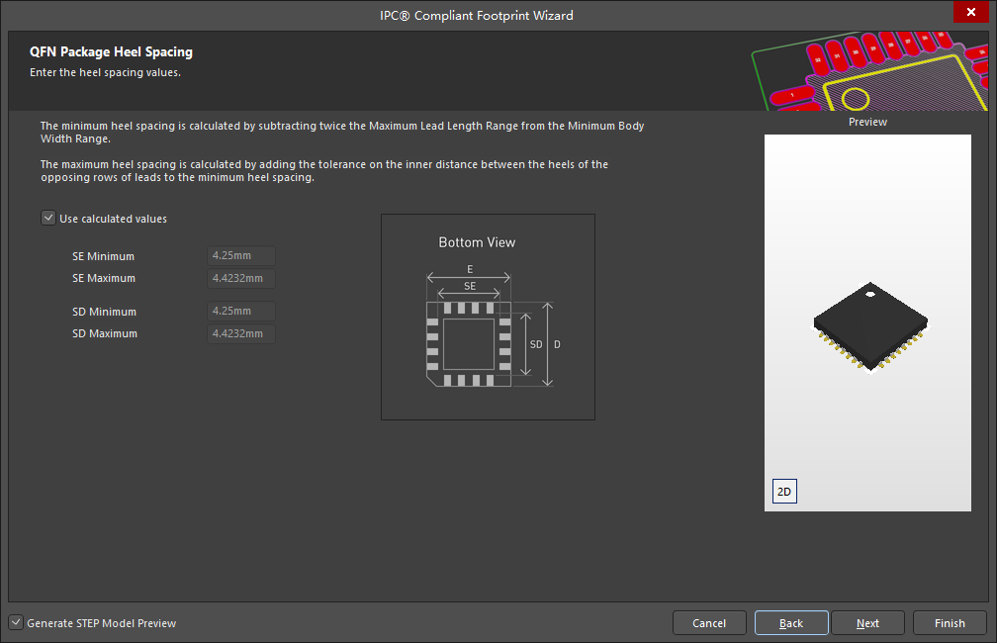Toggle the 2D view button in the preview
Image resolution: width=997 pixels, height=643 pixels.
783,491
